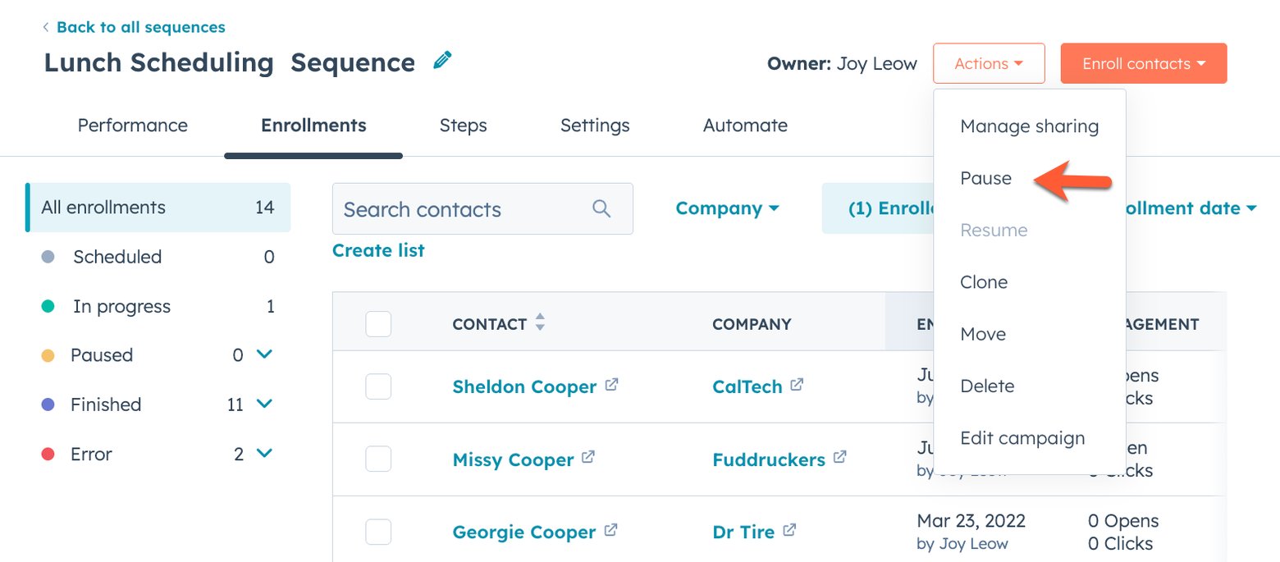The width and height of the screenshot is (1280, 562).
Task: Expand the Finished enrollments chevron
Action: tap(263, 404)
